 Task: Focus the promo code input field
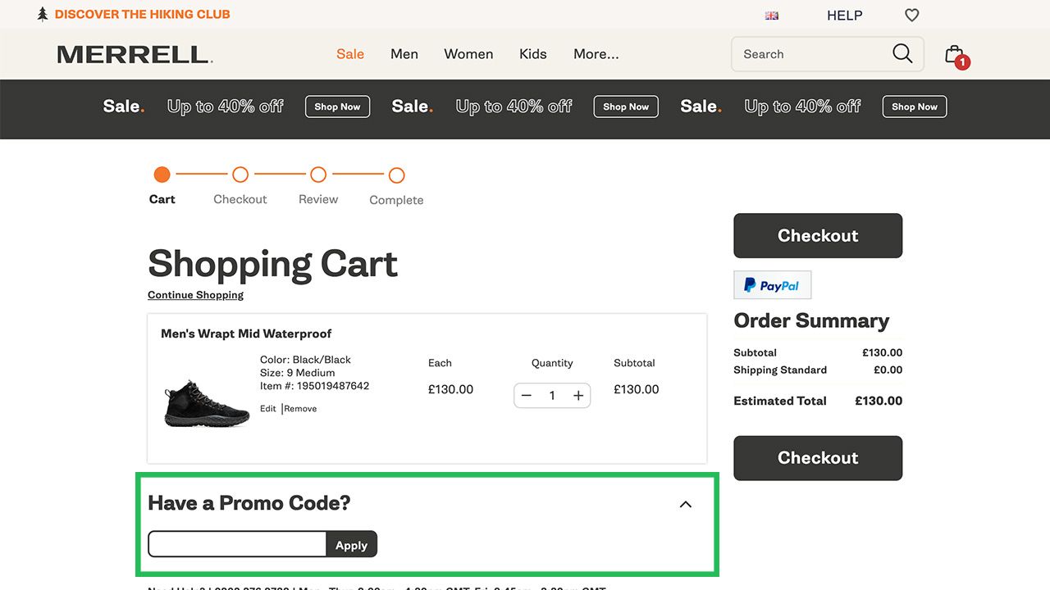click(237, 545)
